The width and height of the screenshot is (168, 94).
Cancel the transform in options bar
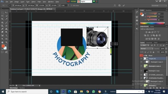point(119,5)
